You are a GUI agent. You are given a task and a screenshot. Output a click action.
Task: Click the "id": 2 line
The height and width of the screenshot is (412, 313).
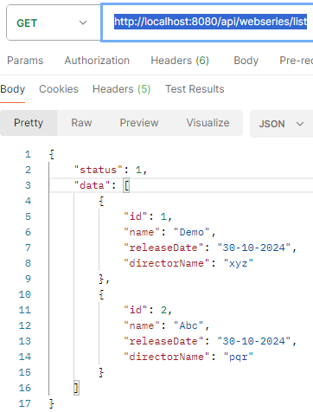click(x=148, y=310)
